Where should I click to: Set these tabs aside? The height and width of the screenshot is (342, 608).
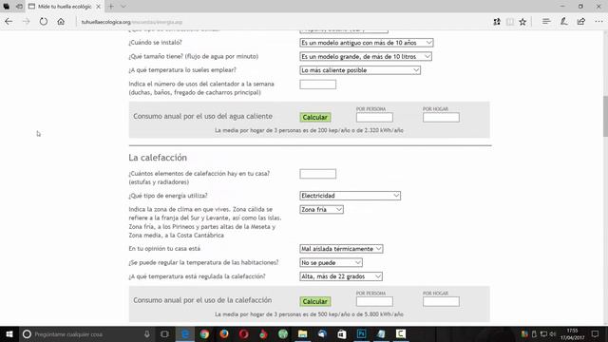[x=19, y=7]
